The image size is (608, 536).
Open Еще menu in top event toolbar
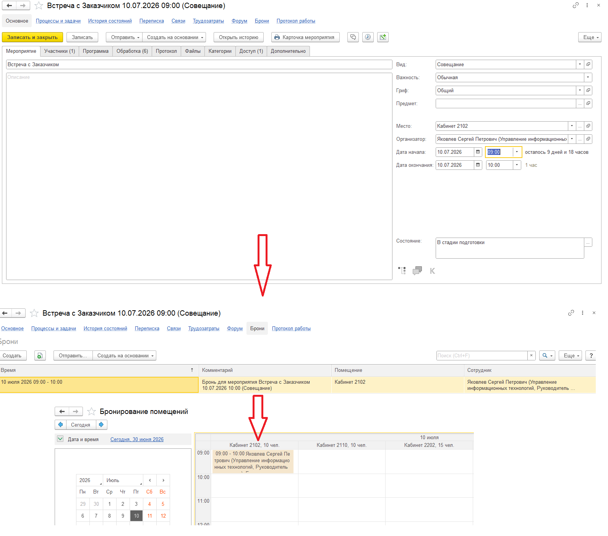coord(590,37)
